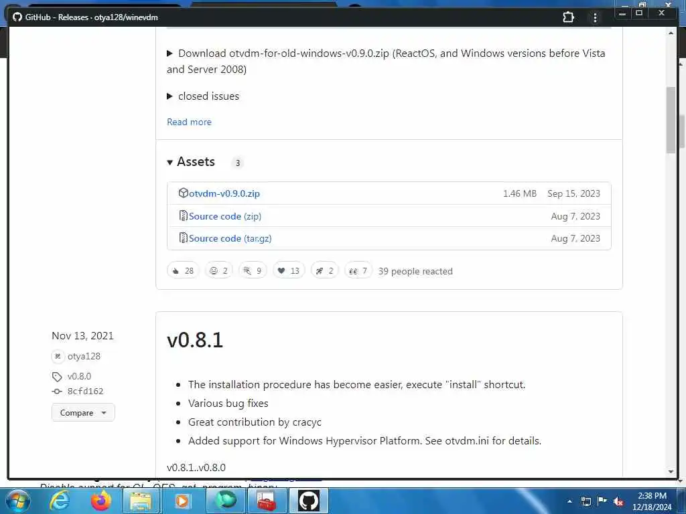Open the three-dot app menu
Screen dimensions: 686x514
[595, 17]
